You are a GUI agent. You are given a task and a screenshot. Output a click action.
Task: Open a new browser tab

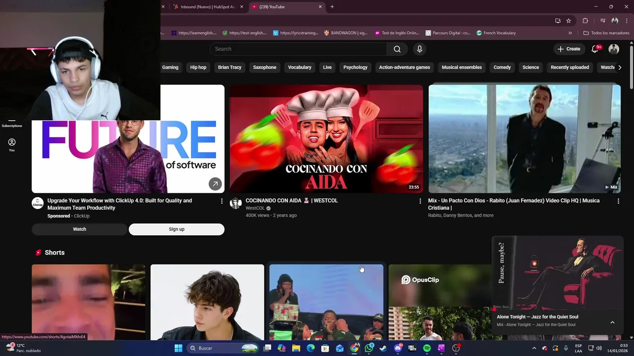332,7
